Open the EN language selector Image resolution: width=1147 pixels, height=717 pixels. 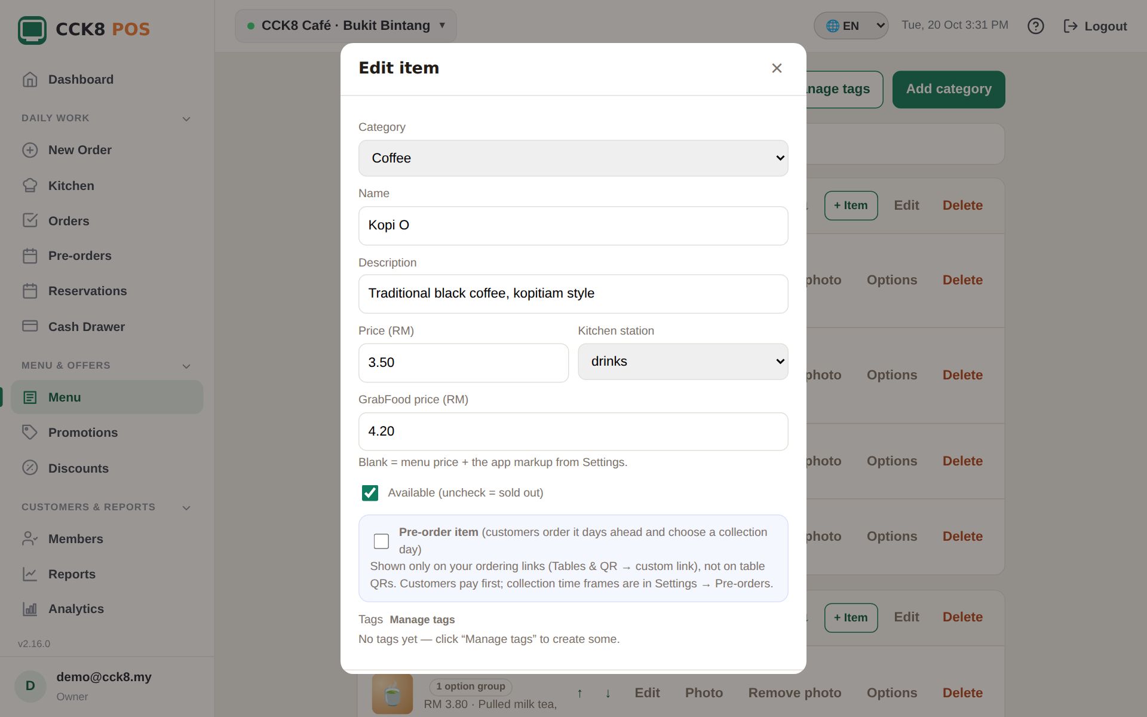(851, 26)
